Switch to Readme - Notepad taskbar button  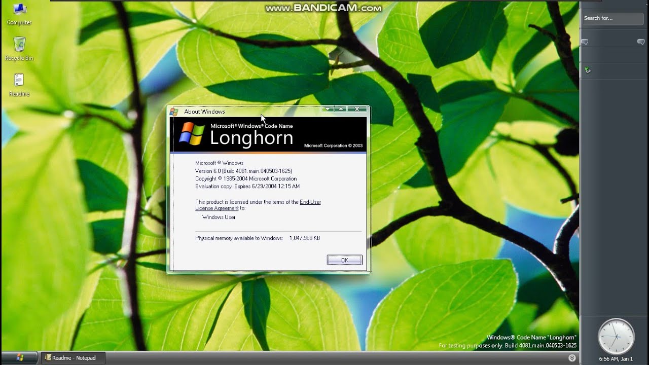74,357
